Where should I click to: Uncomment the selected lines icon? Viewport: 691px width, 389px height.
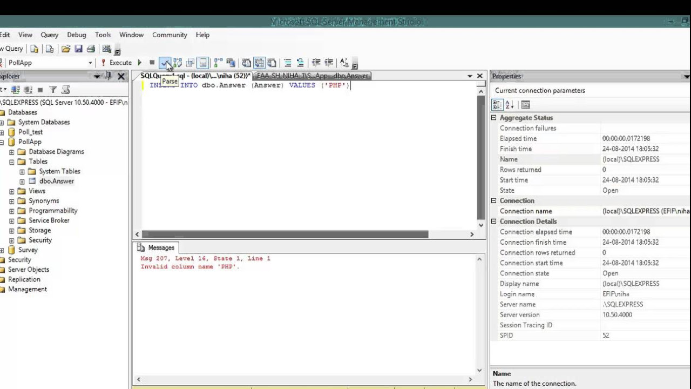click(300, 63)
